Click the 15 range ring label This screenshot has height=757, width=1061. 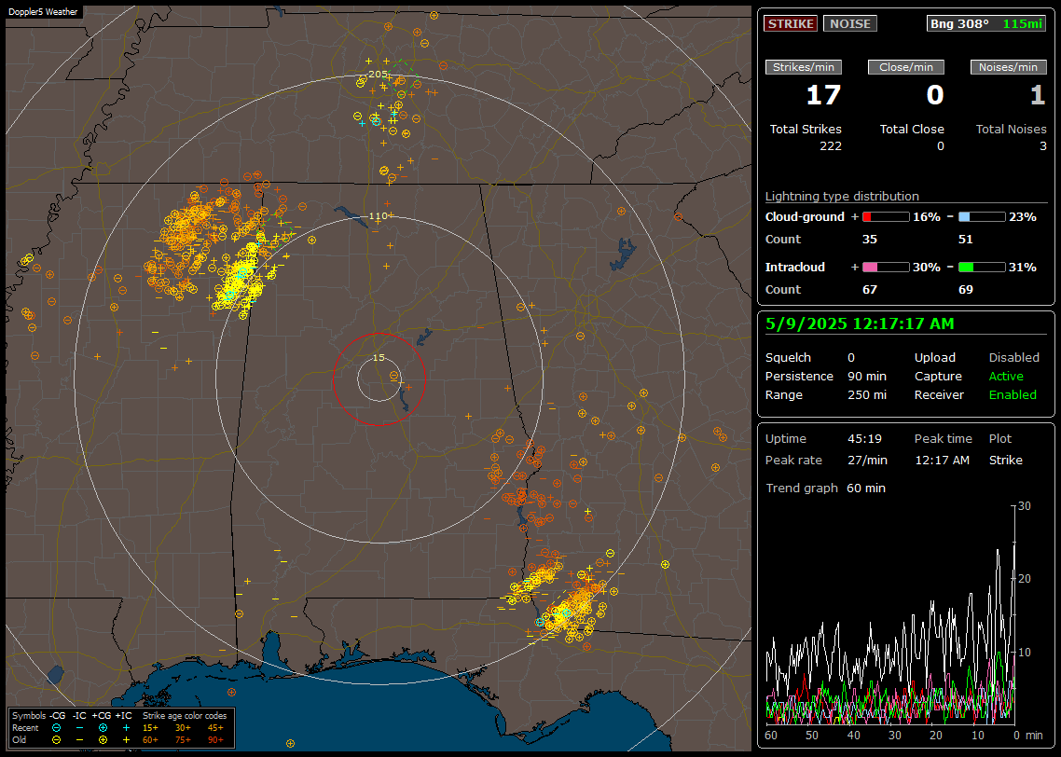click(x=379, y=358)
